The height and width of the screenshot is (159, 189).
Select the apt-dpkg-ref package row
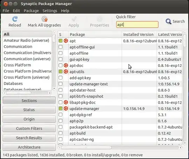point(120,115)
